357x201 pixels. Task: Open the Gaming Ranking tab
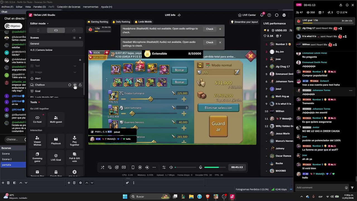pos(98,22)
